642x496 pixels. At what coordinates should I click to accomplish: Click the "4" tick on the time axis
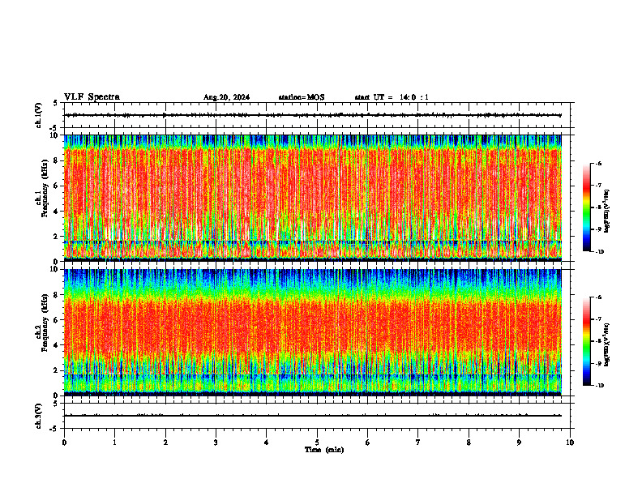coord(267,443)
